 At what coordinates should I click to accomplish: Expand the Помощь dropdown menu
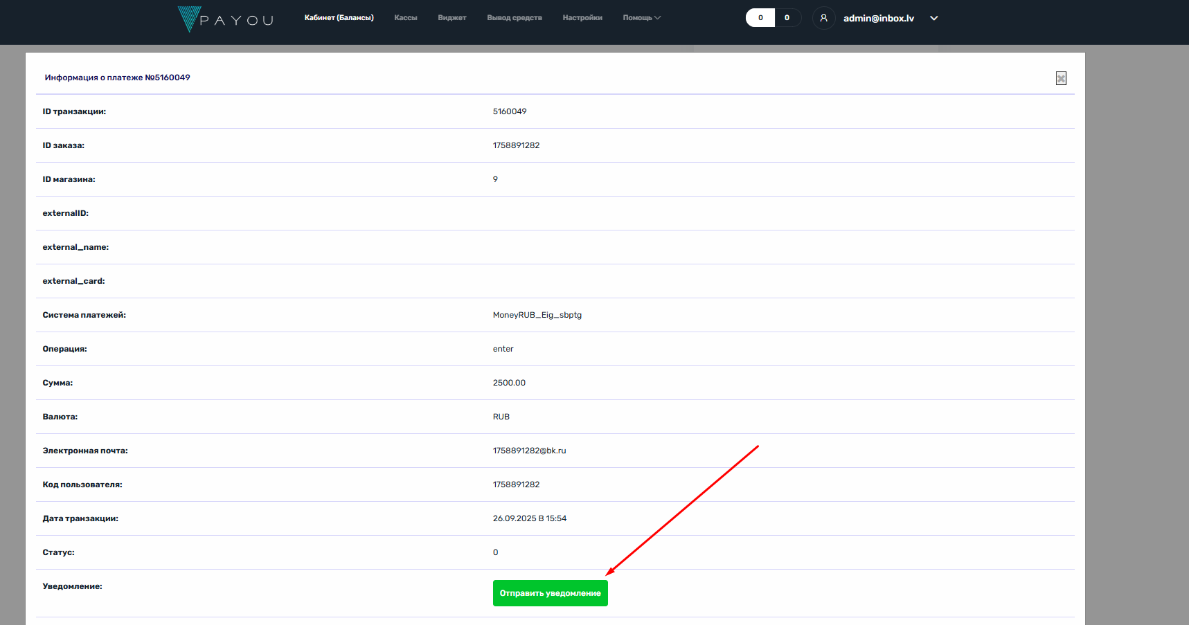641,18
